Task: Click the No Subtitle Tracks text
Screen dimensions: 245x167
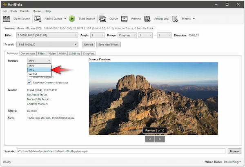Action: (x=38, y=99)
